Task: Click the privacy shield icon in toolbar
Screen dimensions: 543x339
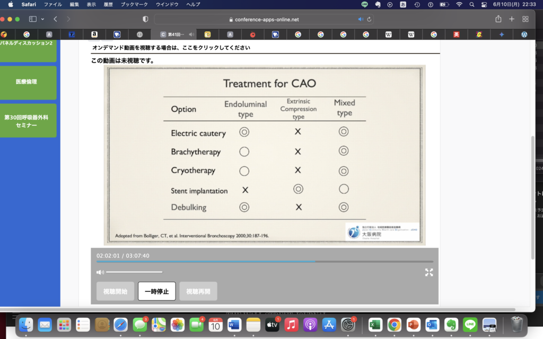Action: 145,19
